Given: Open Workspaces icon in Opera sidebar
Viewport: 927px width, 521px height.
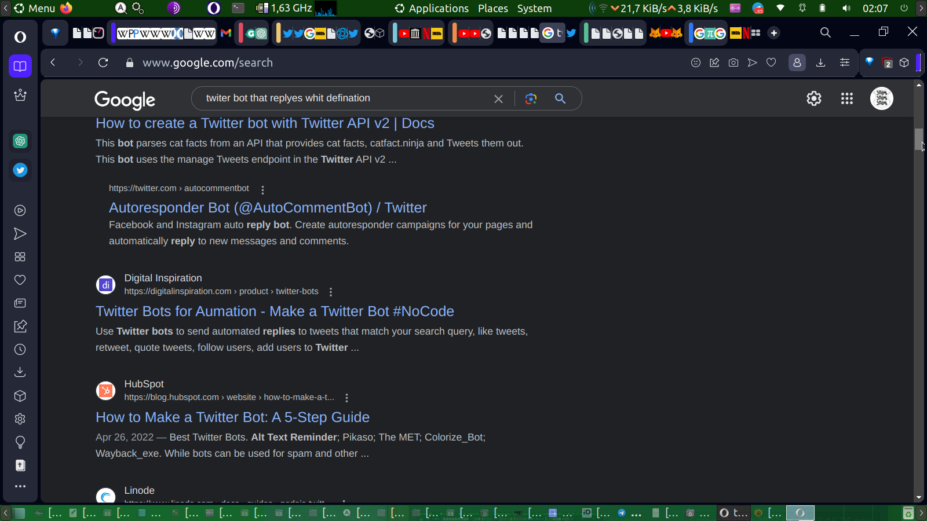Looking at the screenshot, I should coord(20,66).
